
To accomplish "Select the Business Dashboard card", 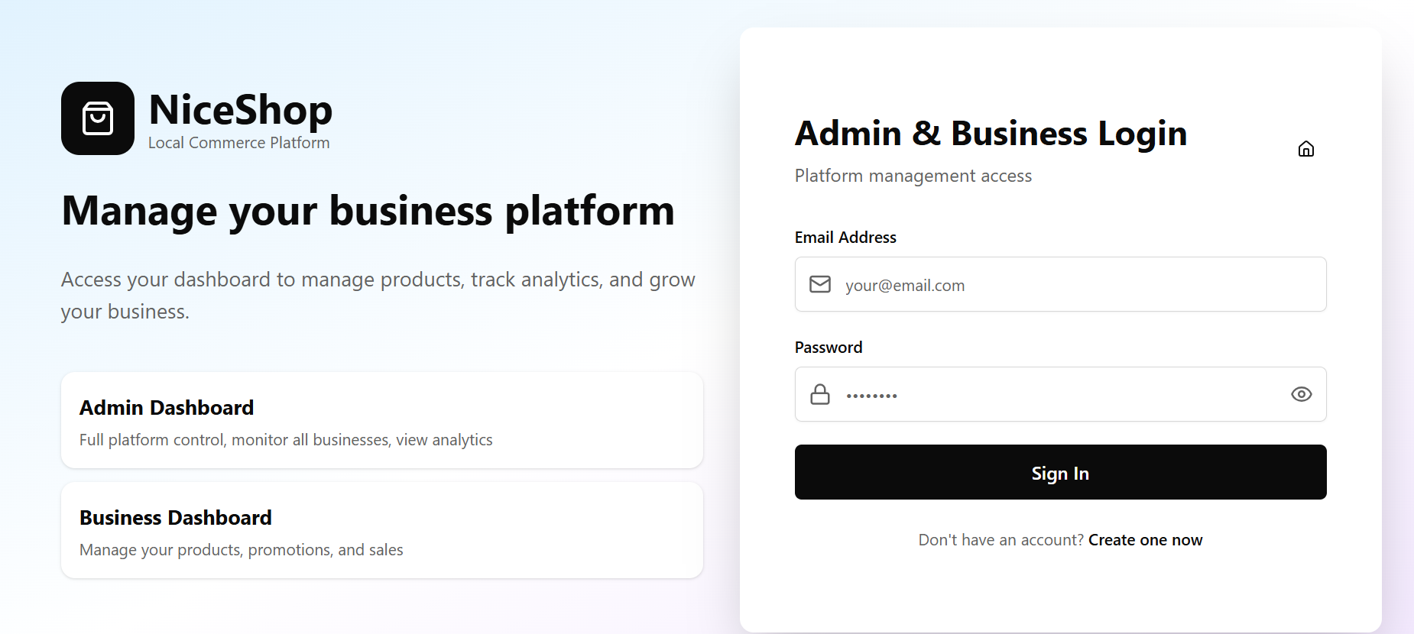I will pos(381,530).
